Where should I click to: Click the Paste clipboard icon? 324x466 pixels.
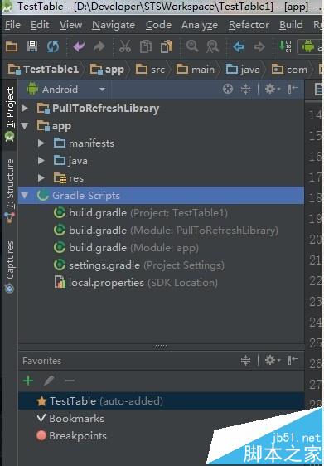click(167, 46)
